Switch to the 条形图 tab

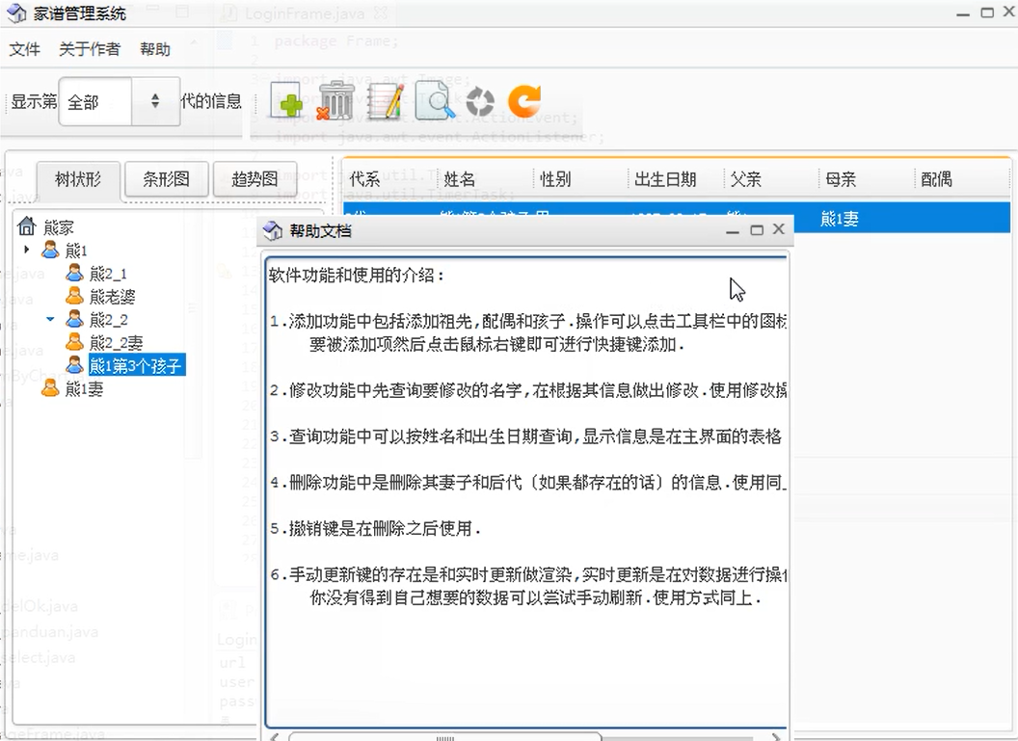click(166, 179)
